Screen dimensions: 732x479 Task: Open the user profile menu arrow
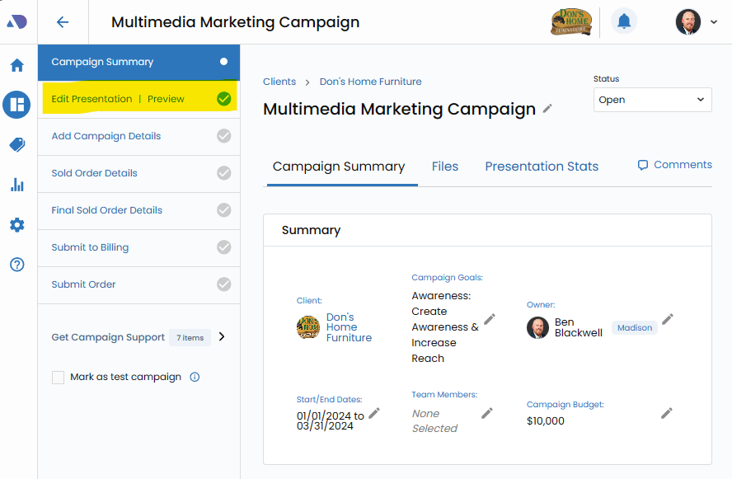click(714, 22)
